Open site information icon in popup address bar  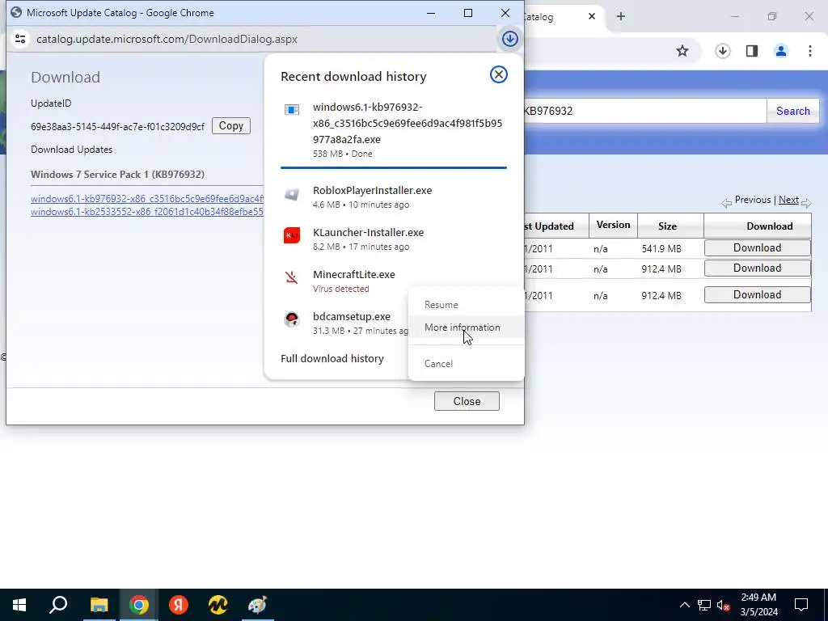click(x=20, y=39)
